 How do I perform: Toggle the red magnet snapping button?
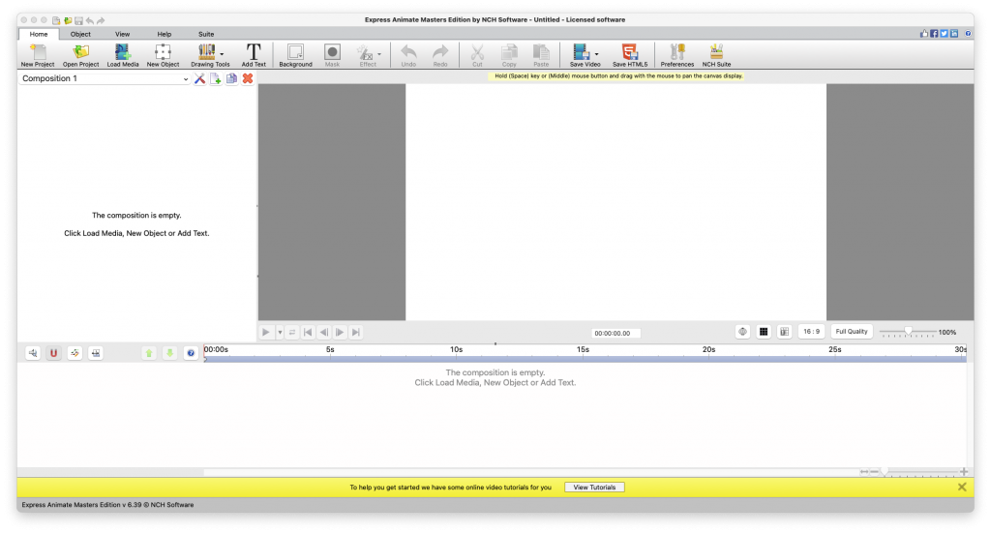tap(54, 353)
